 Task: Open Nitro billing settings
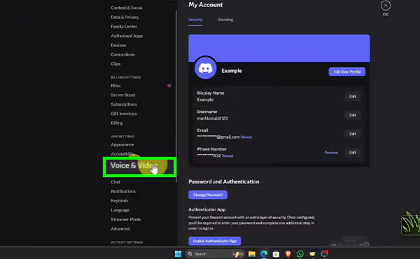115,85
